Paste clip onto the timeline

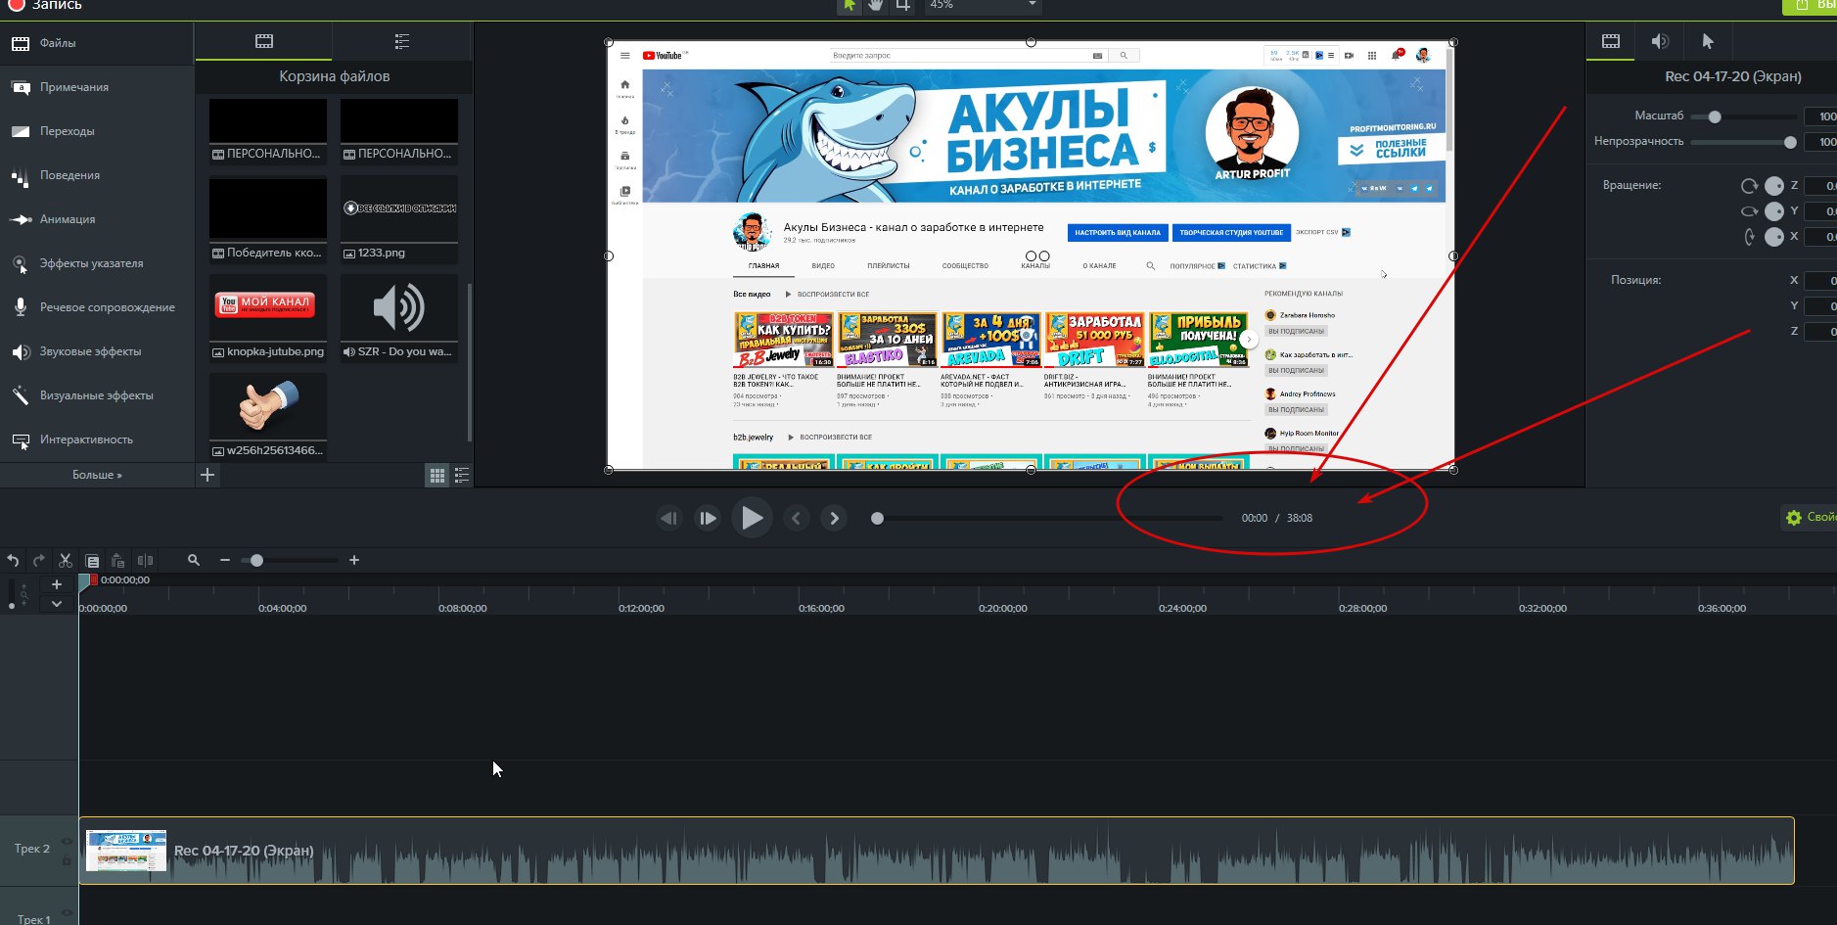[x=117, y=561]
